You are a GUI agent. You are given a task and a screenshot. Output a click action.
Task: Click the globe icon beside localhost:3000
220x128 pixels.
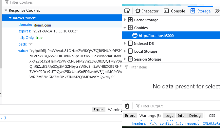pyautogui.click(x=135, y=35)
